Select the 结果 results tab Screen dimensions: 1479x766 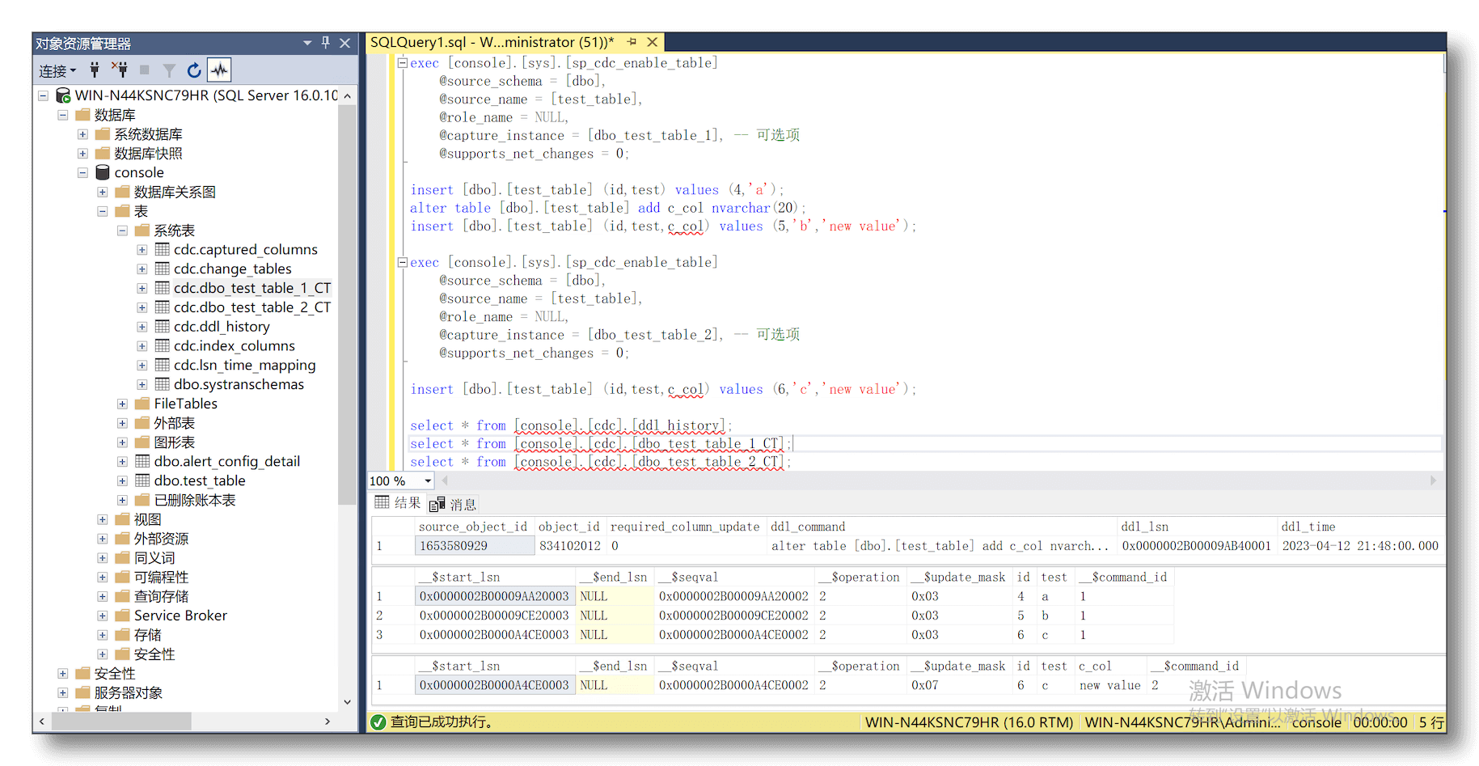[398, 503]
